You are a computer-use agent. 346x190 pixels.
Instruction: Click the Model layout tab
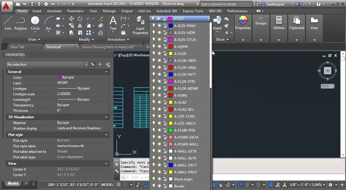pos(13,183)
